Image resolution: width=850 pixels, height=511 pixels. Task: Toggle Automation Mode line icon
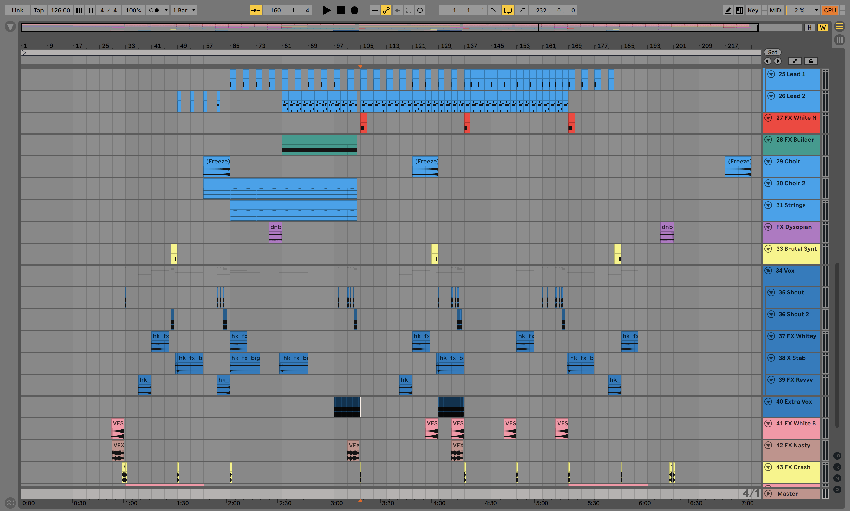[x=795, y=61]
